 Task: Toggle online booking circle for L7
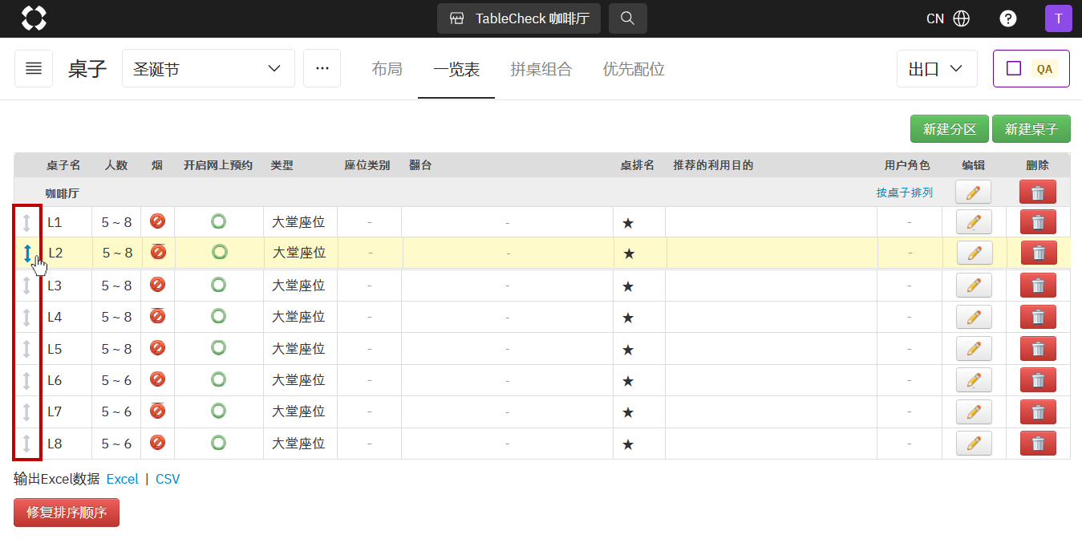click(x=218, y=411)
